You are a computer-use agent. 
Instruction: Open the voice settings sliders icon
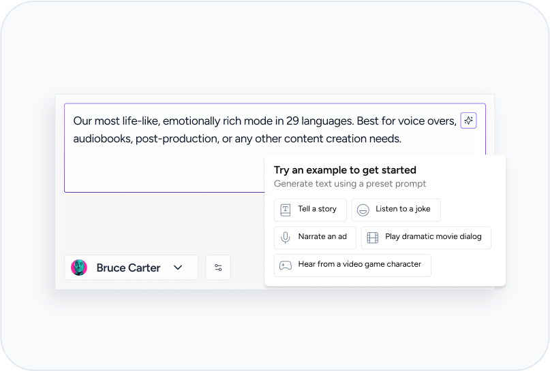click(218, 268)
